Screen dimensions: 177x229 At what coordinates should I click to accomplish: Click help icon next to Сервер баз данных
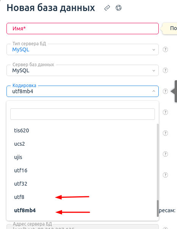point(165,70)
